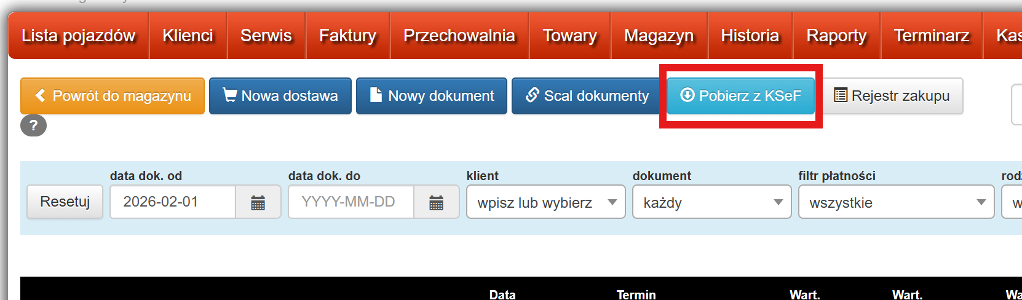Click the gray question mark help icon
Screen dimensions: 1022x300
click(x=33, y=126)
